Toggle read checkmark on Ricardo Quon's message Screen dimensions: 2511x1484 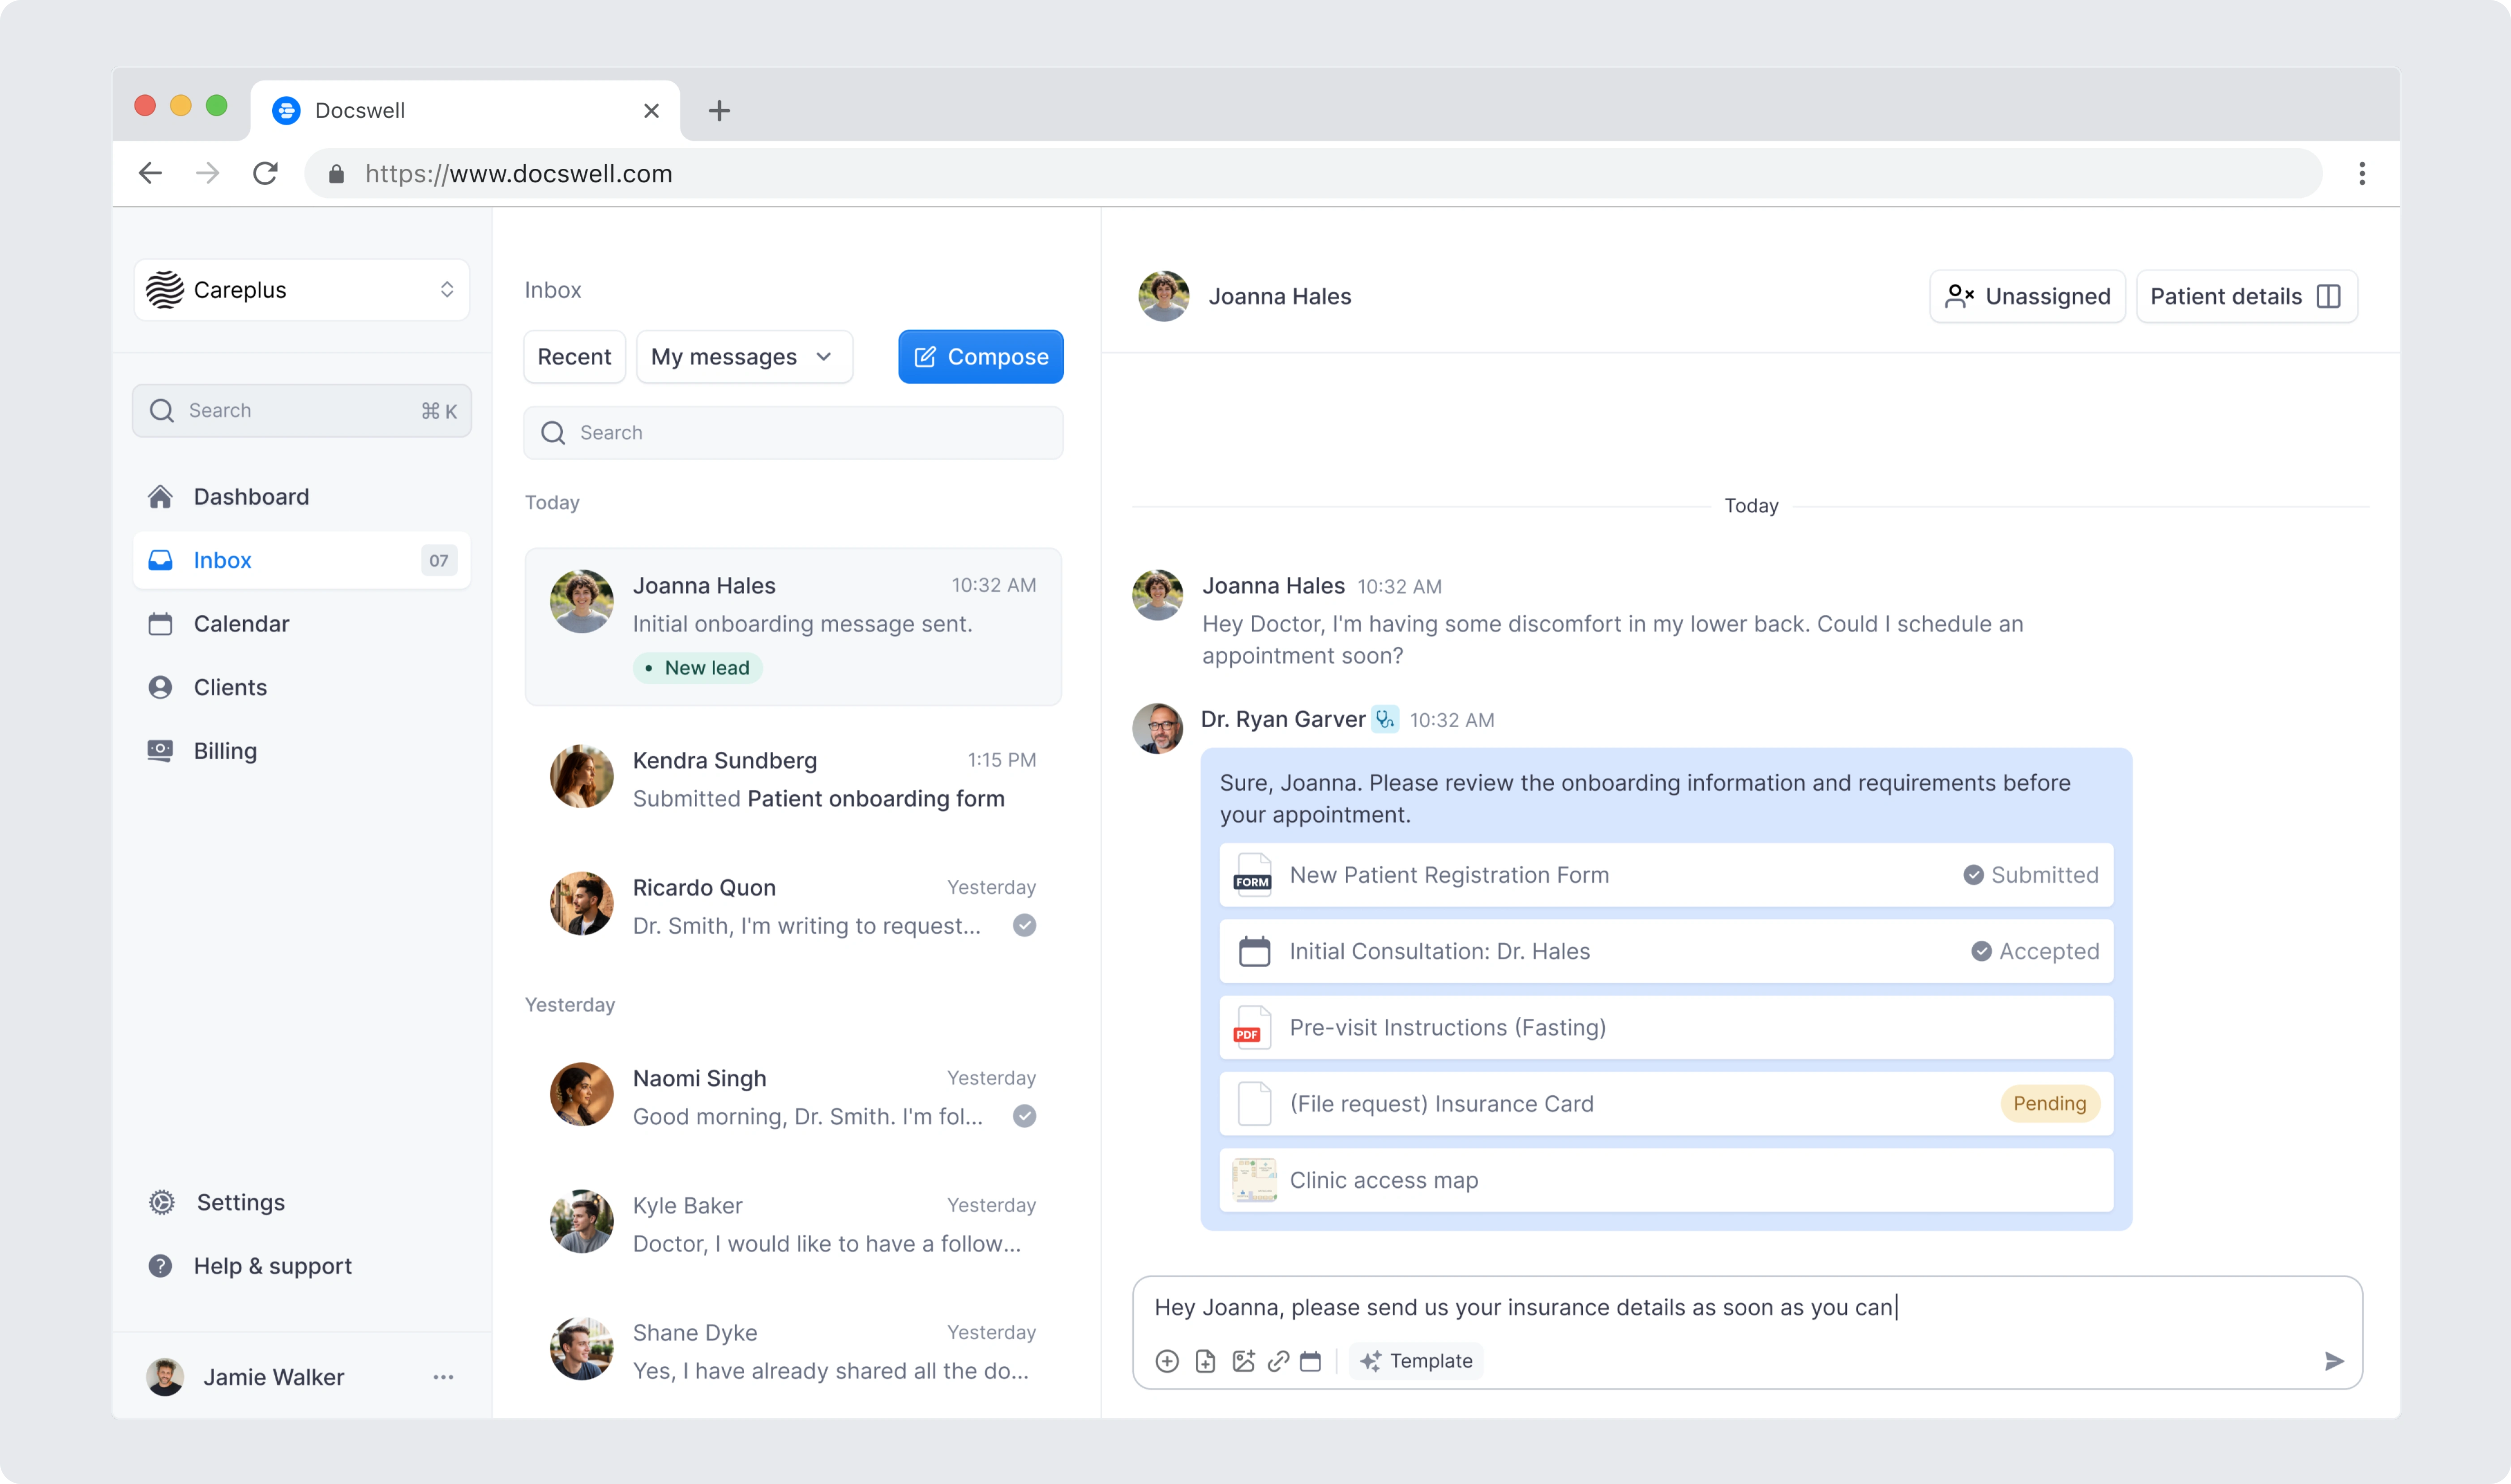pyautogui.click(x=1024, y=925)
